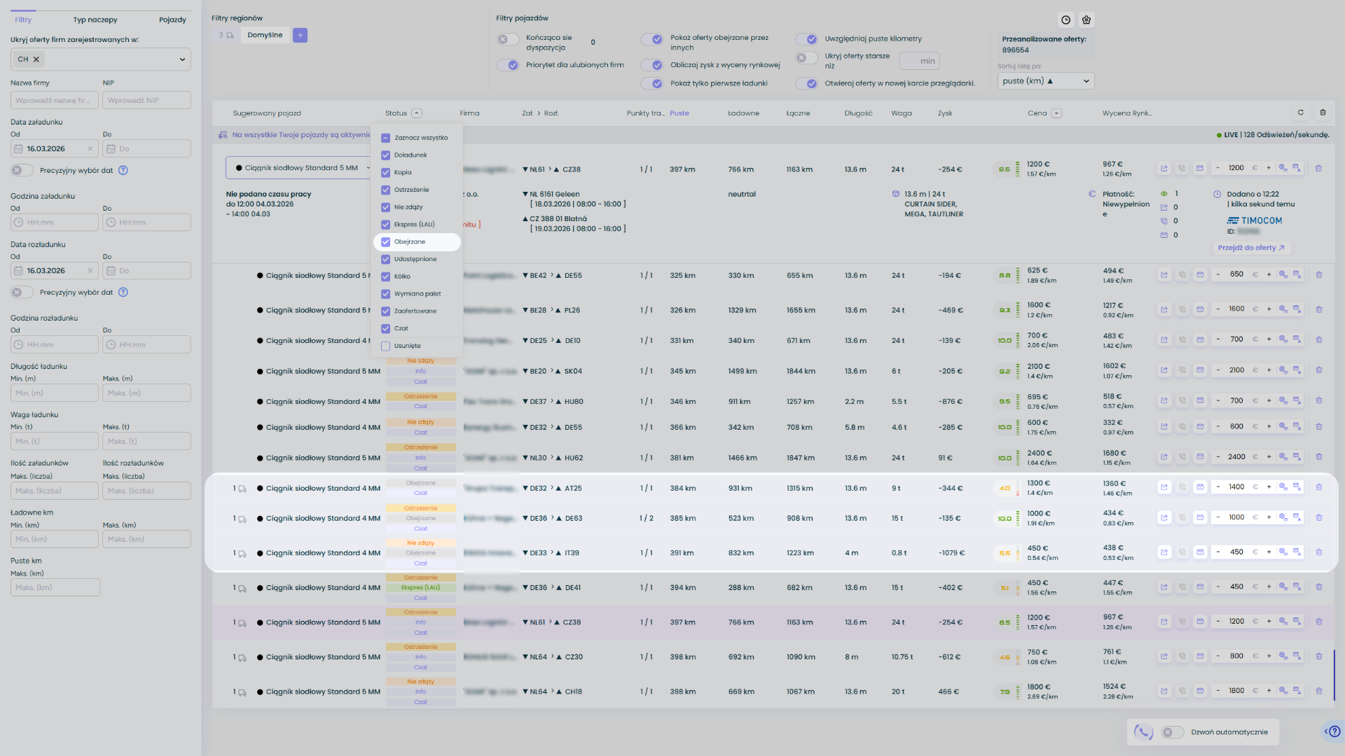Click the open offer icon in DE36 DE63 row
The image size is (1345, 756).
[x=1164, y=518]
